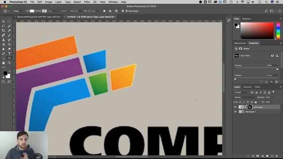Open the Layer menu
This screenshot has width=283, height=159.
click(58, 2)
